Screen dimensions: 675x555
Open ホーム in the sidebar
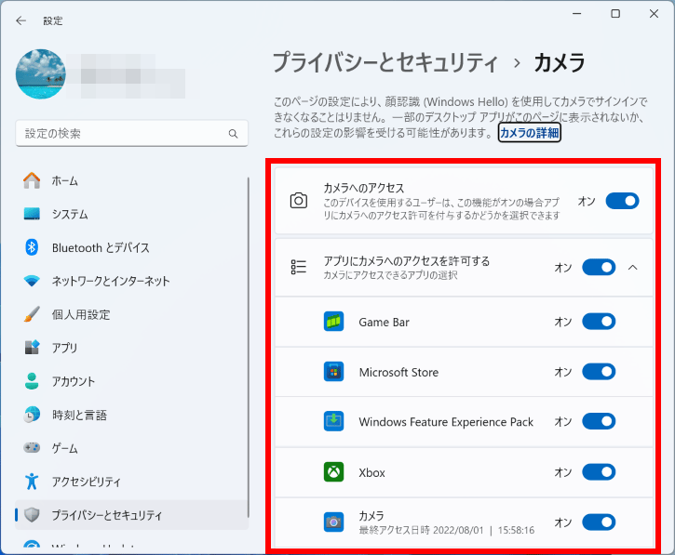pyautogui.click(x=131, y=180)
